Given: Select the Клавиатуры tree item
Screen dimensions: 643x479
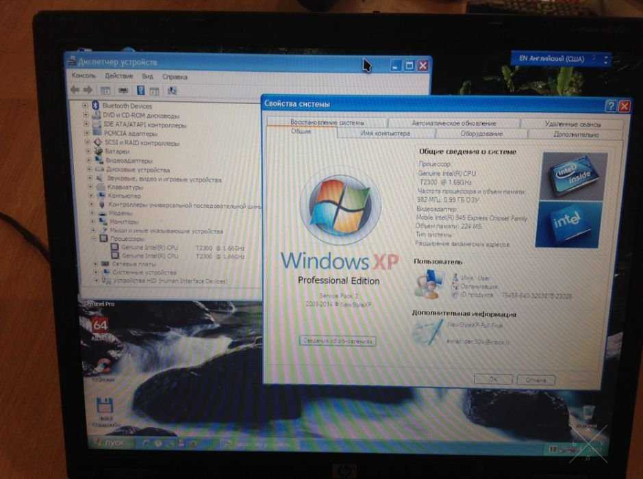Looking at the screenshot, I should [125, 187].
